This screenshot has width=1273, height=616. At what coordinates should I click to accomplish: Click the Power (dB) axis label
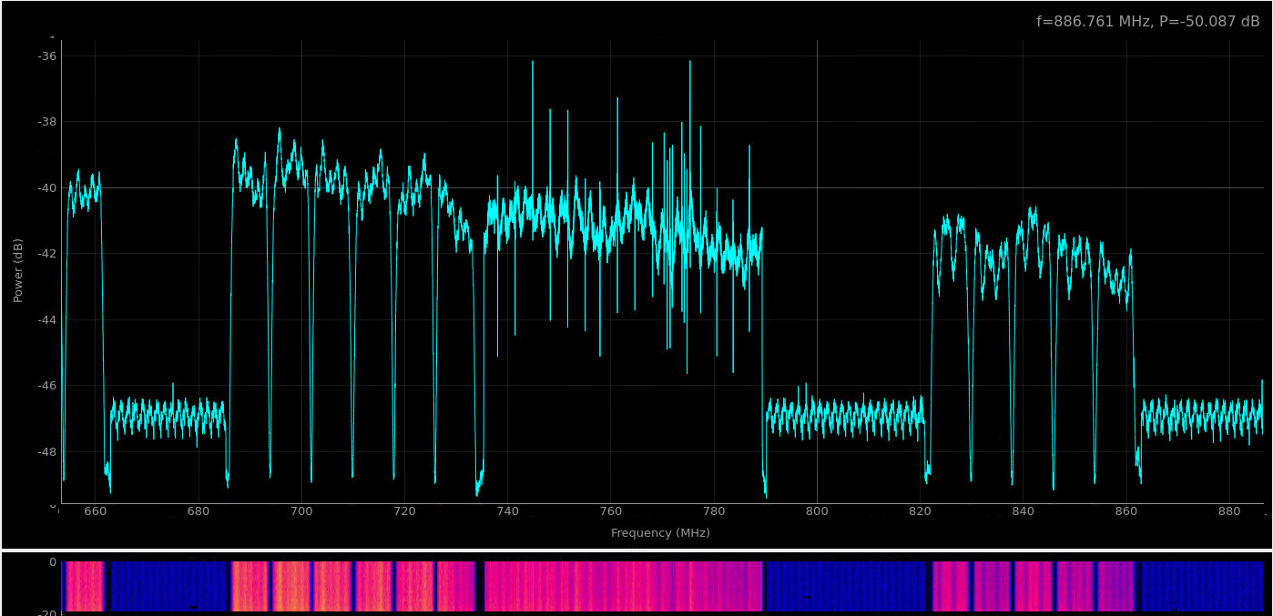(18, 270)
